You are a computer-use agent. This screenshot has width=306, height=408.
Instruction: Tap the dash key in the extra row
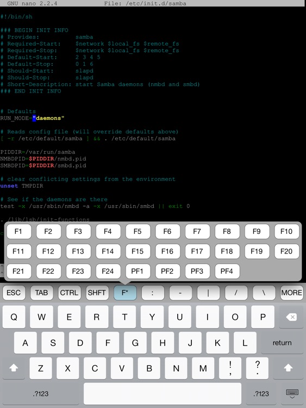point(180,293)
